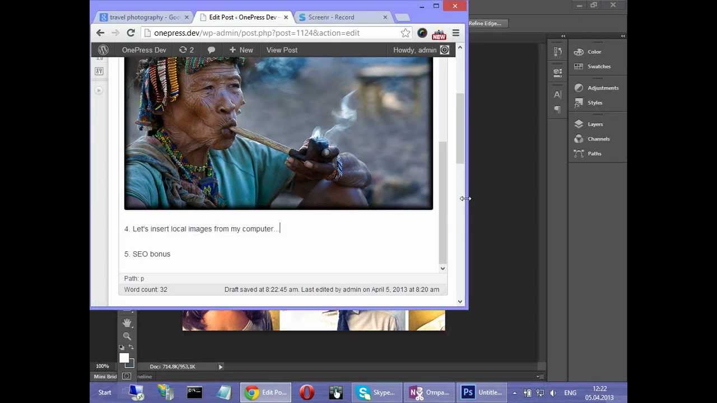Open the History panel icon in Photoshop
Screen dimensions: 717x403
(x=557, y=52)
